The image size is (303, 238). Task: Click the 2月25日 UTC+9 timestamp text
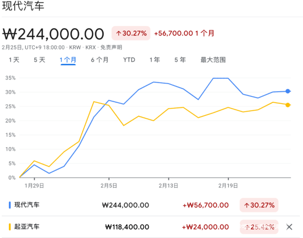33,47
